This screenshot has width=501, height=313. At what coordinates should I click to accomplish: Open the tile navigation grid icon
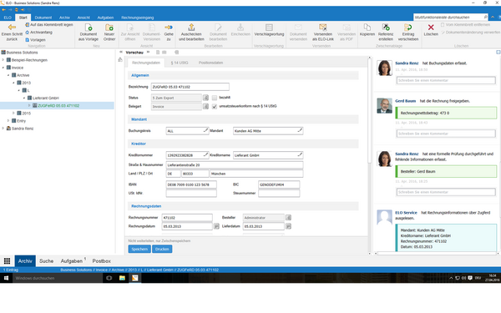point(7,261)
